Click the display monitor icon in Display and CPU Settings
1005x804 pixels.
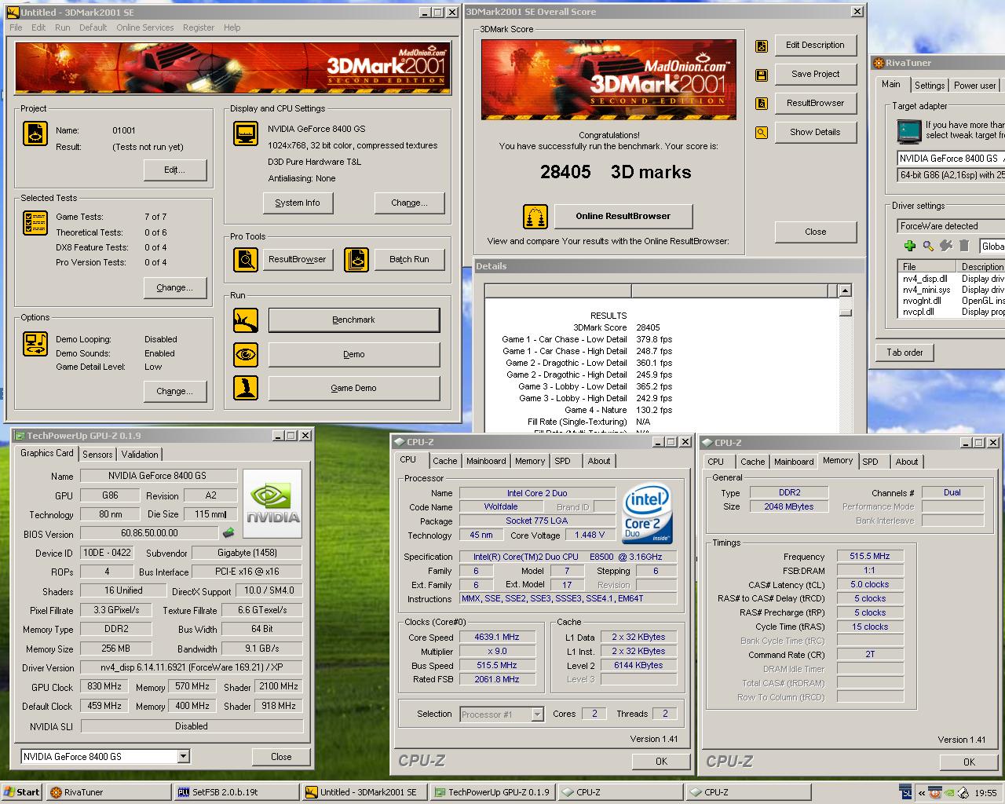pos(246,133)
